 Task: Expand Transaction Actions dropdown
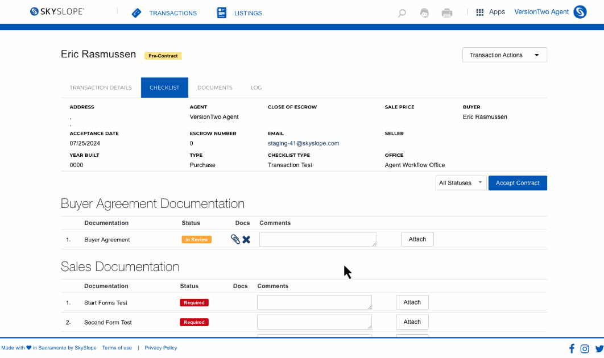coord(504,55)
